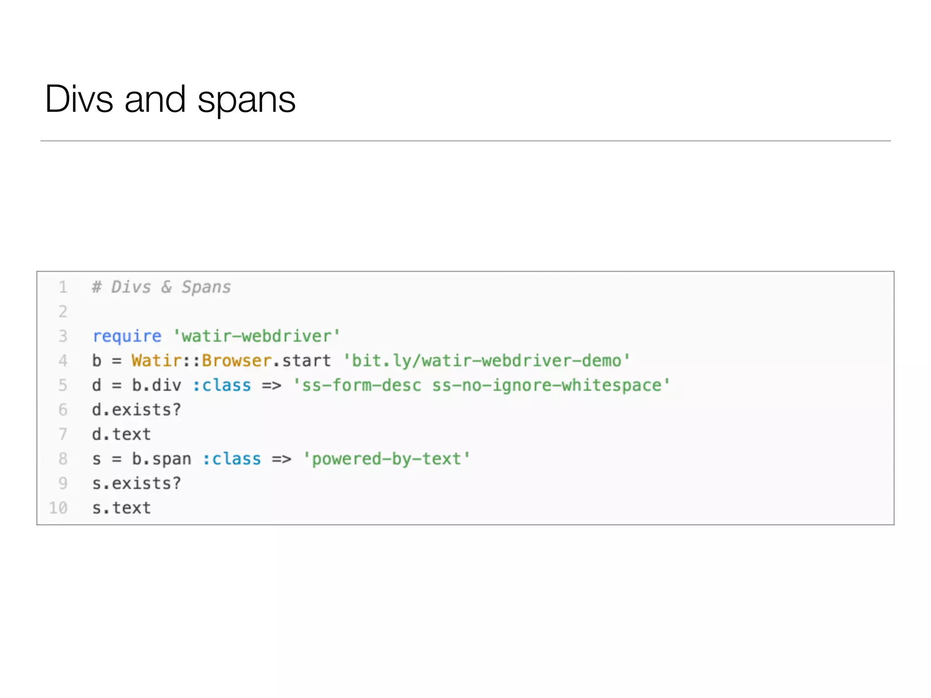Click the 'd.exists?' line
Image resolution: width=931 pixels, height=698 pixels.
coord(136,410)
